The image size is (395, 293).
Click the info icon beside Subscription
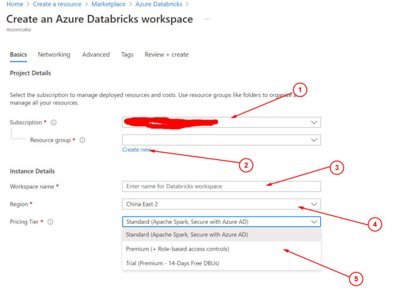click(x=53, y=122)
